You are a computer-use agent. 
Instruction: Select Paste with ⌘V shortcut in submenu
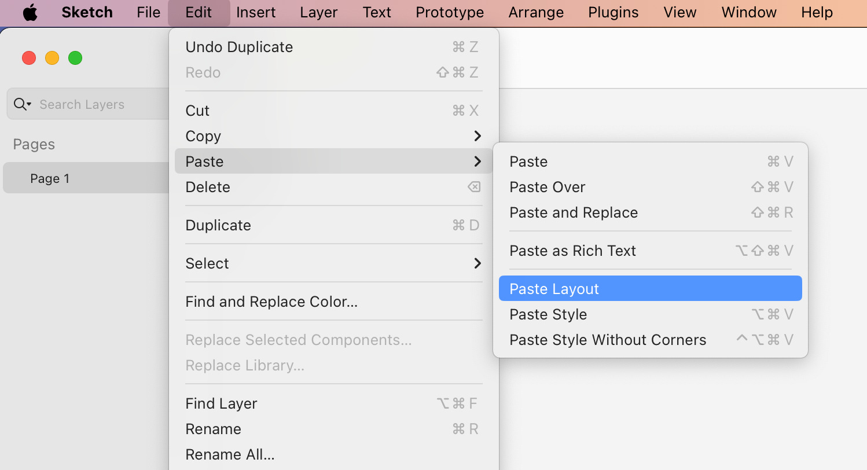[651, 161]
